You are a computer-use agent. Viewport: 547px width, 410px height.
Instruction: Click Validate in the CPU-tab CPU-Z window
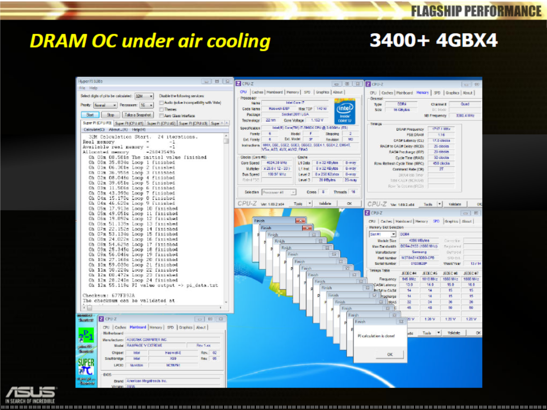[x=325, y=203]
